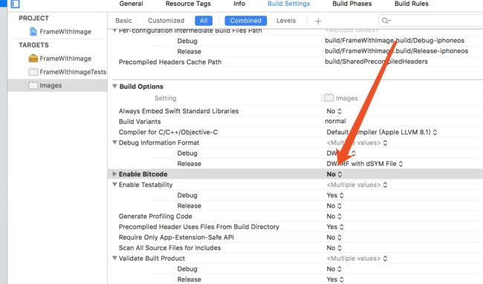The height and width of the screenshot is (284, 483).
Task: Open the Enable Bitcode No dropdown
Action: tap(334, 174)
